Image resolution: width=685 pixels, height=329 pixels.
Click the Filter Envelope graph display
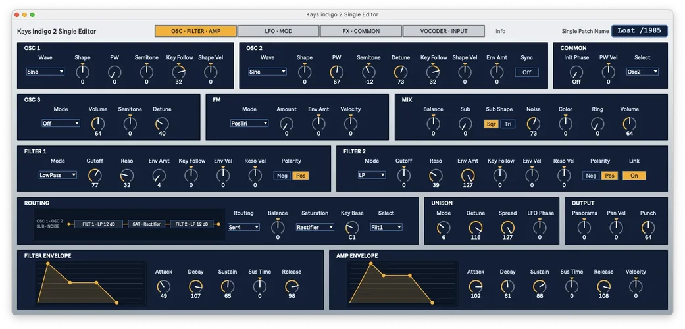[91, 283]
